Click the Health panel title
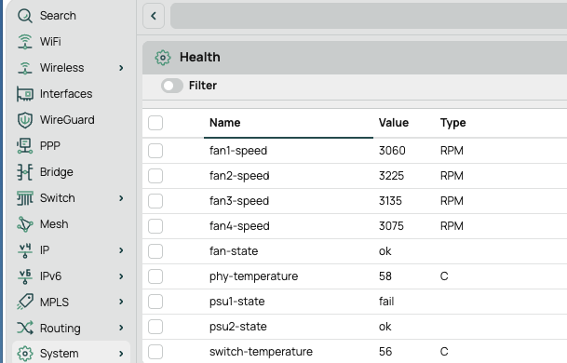Viewport: 567px width, 363px height. coord(200,58)
